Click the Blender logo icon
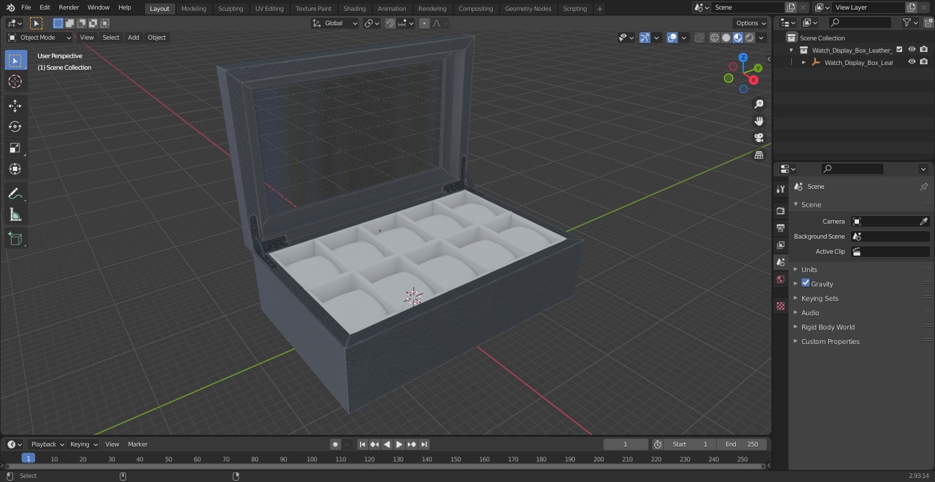Image resolution: width=935 pixels, height=482 pixels. click(10, 8)
